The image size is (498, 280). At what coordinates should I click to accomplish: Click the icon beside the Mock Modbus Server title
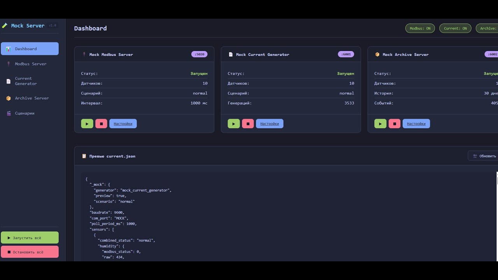pos(84,54)
